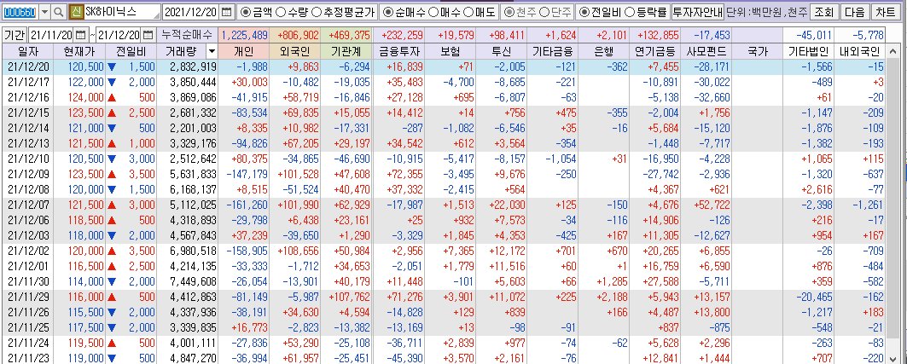Select the 21/12/09 date row
The height and width of the screenshot is (364, 907).
point(443,173)
